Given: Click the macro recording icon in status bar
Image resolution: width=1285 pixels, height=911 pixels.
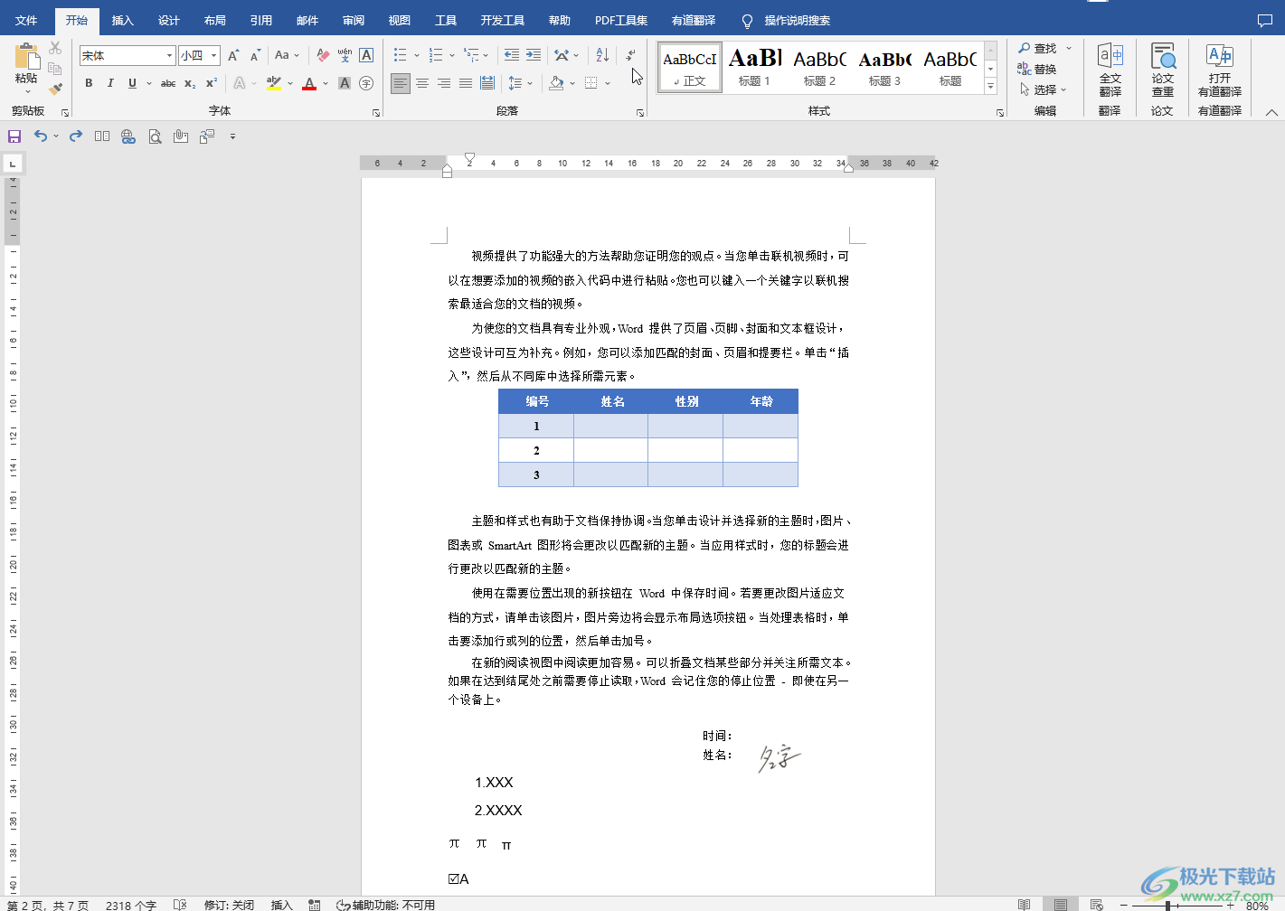Looking at the screenshot, I should [x=315, y=905].
